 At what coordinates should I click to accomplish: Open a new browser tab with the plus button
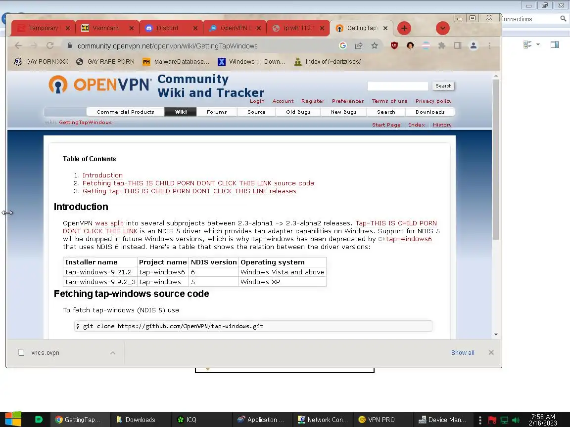[404, 28]
